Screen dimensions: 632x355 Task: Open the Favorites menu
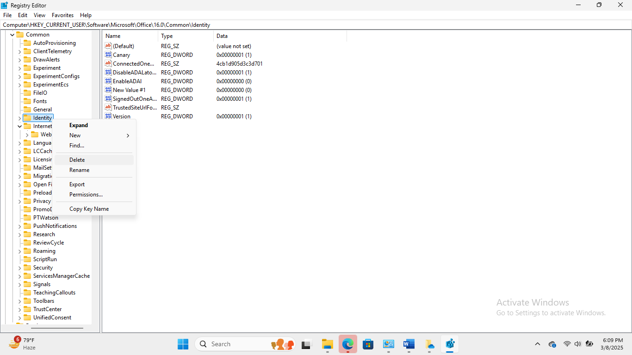click(62, 15)
